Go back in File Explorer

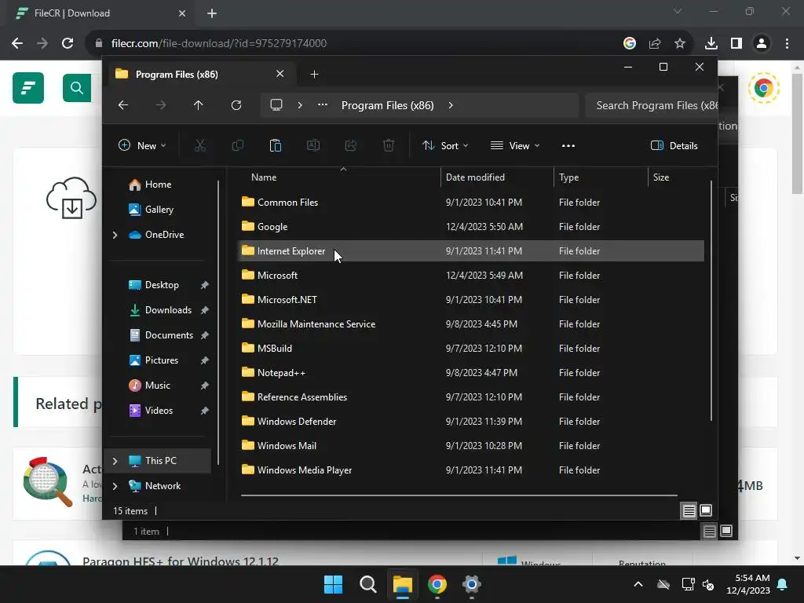(x=123, y=105)
